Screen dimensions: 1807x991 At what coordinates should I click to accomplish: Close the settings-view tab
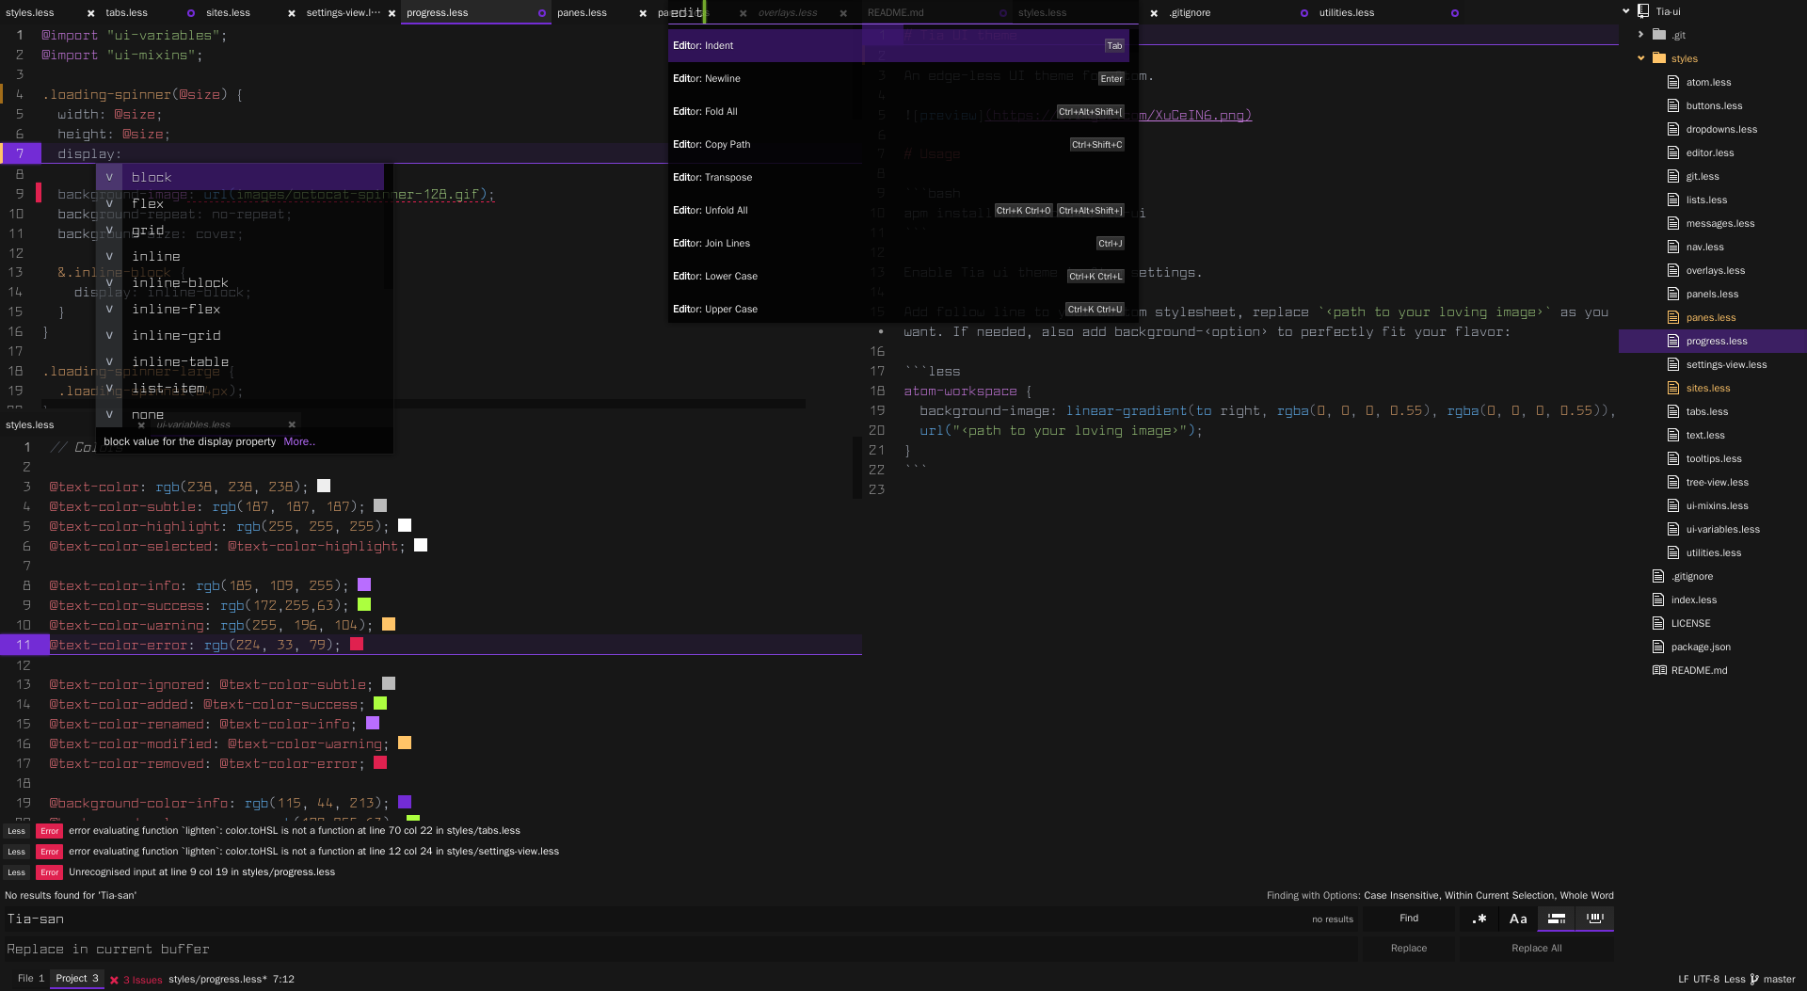coord(392,13)
